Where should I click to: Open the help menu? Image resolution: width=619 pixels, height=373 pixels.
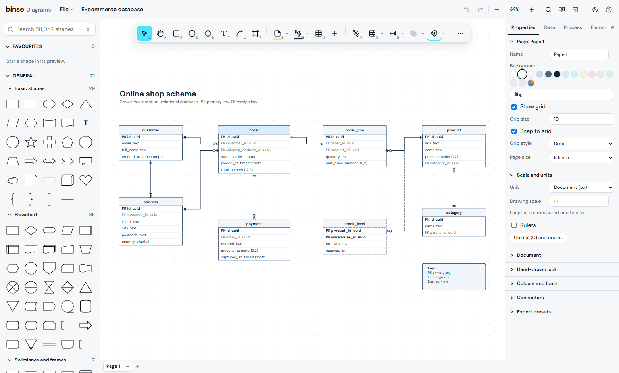tap(609, 10)
